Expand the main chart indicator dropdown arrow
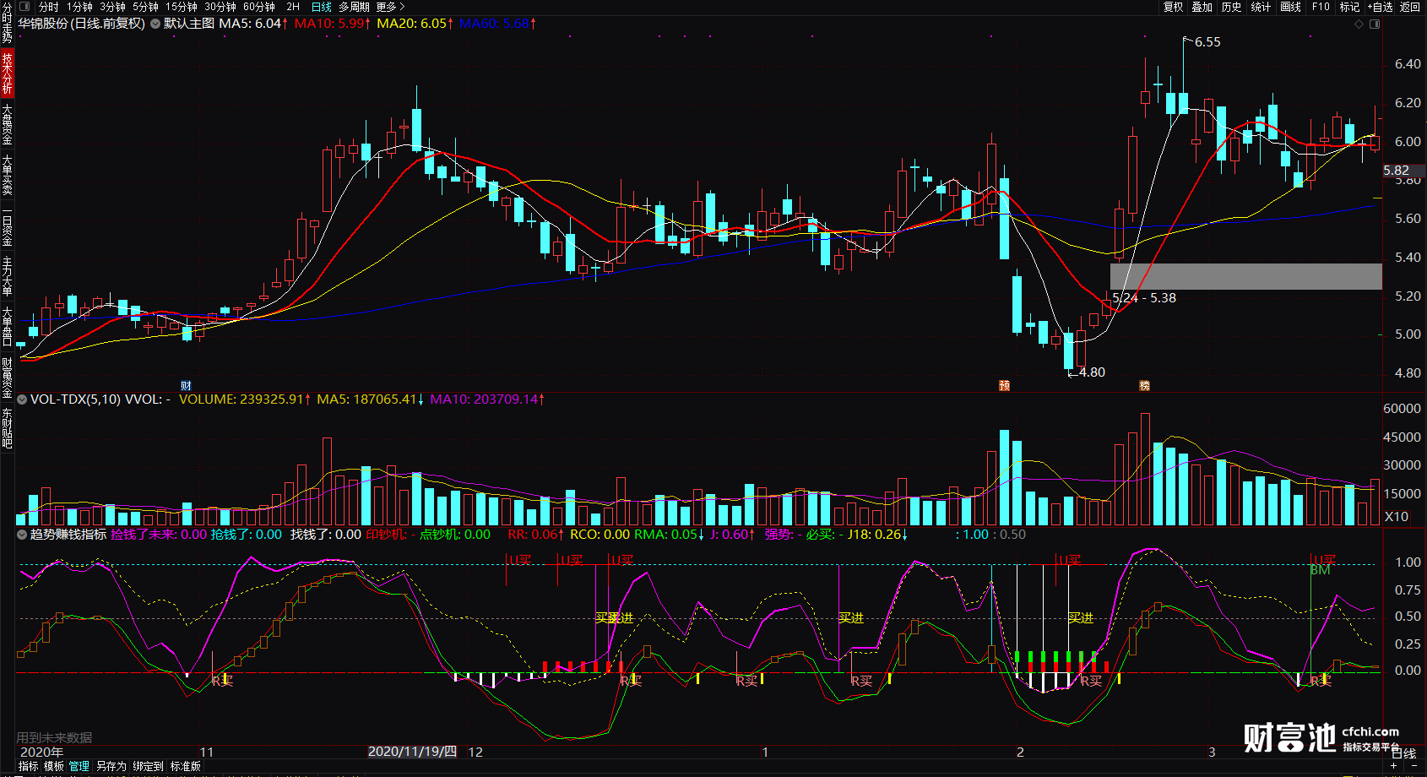1427x777 pixels. click(155, 24)
